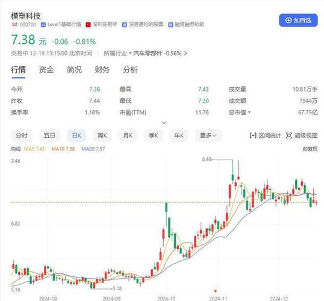Click the 总市值 value 67.75亿
Image resolution: width=324 pixels, height=301 pixels.
pyautogui.click(x=308, y=113)
